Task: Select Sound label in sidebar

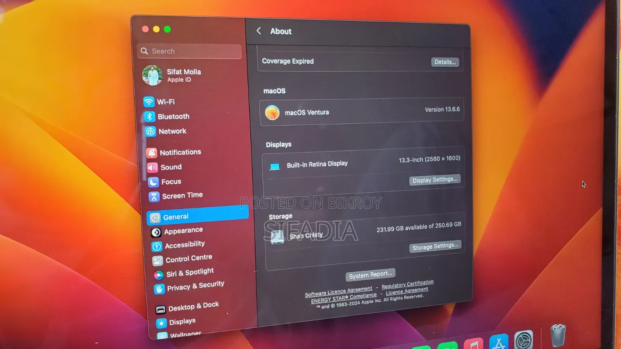Action: tap(171, 167)
